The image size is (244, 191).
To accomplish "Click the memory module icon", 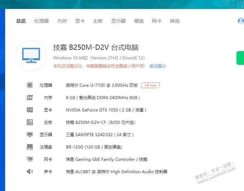I will click(30, 97).
